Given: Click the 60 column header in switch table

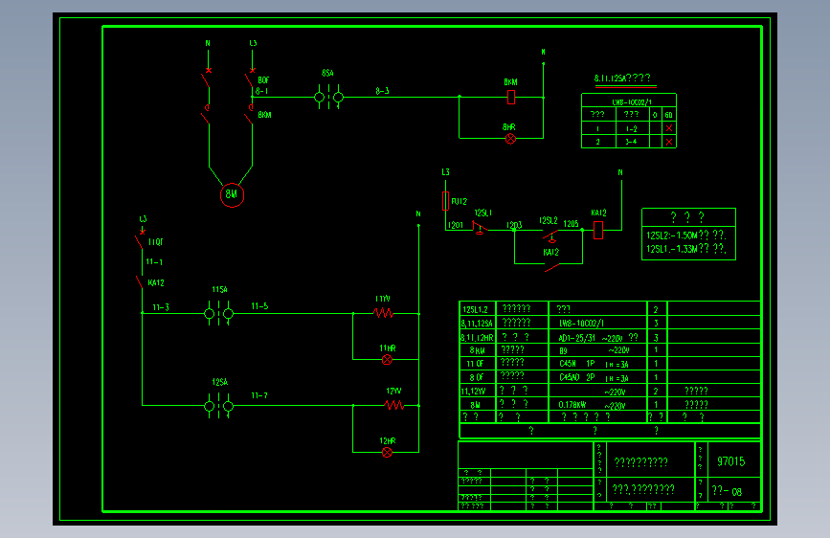Looking at the screenshot, I should [668, 115].
